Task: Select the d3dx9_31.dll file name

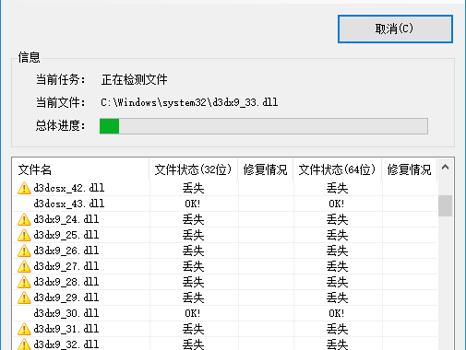Action: point(66,329)
